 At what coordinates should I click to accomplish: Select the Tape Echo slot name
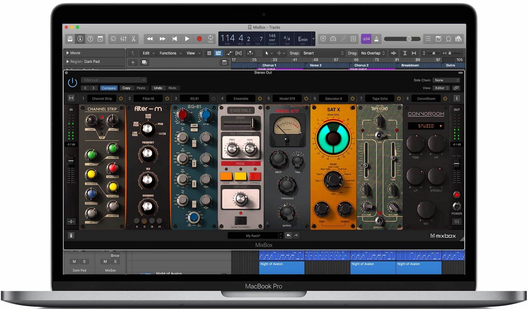click(x=380, y=98)
